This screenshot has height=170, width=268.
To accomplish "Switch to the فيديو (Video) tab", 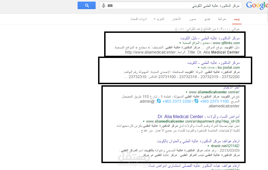I will 207,19.
